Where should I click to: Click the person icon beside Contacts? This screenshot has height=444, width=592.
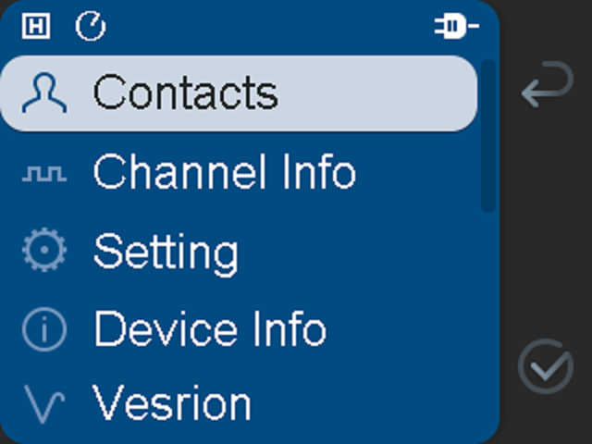[44, 92]
